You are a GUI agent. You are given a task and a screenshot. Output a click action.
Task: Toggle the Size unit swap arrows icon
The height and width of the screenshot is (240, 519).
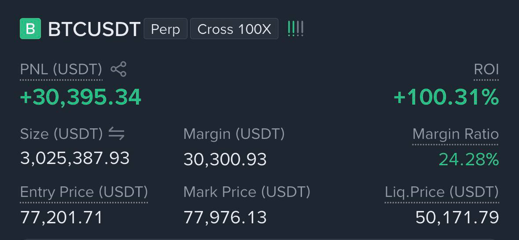(117, 134)
